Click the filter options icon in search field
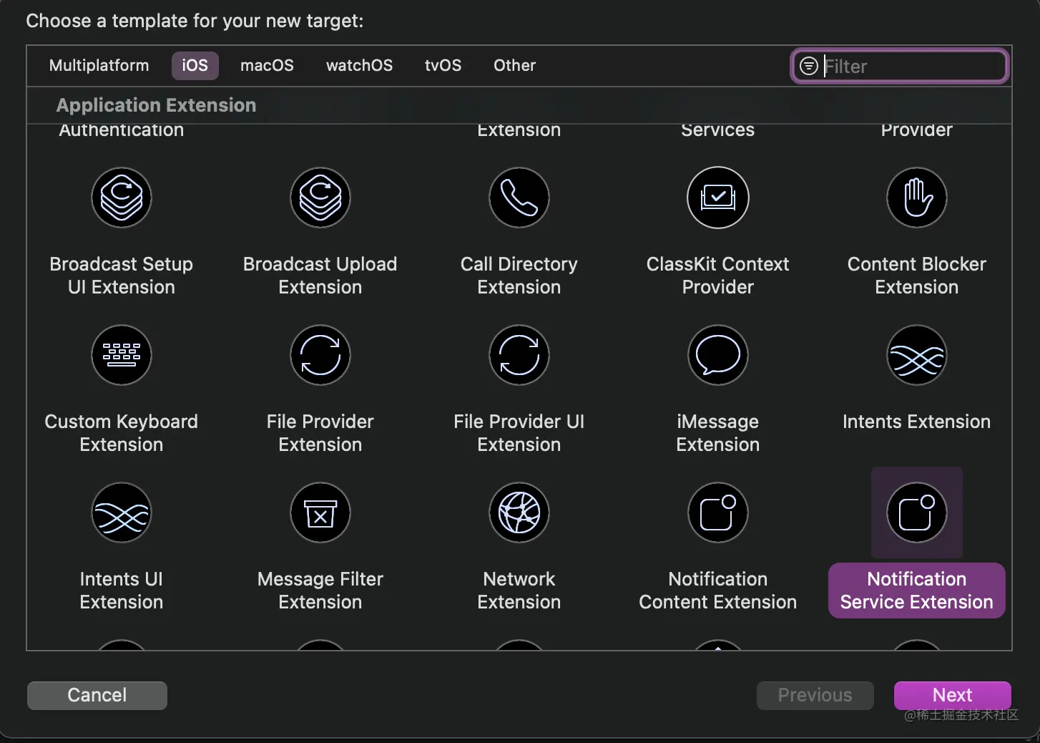This screenshot has width=1040, height=743. pyautogui.click(x=808, y=66)
